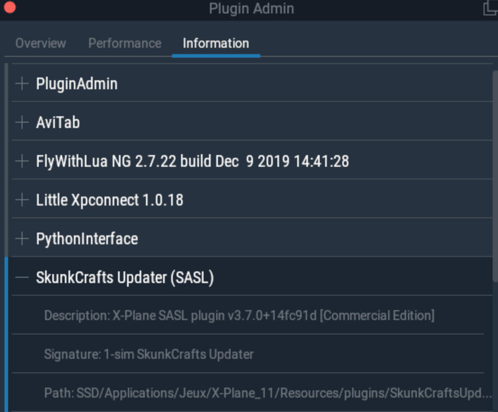Screen dimensions: 498x412
Task: Open the Performance tab
Action: [x=125, y=43]
